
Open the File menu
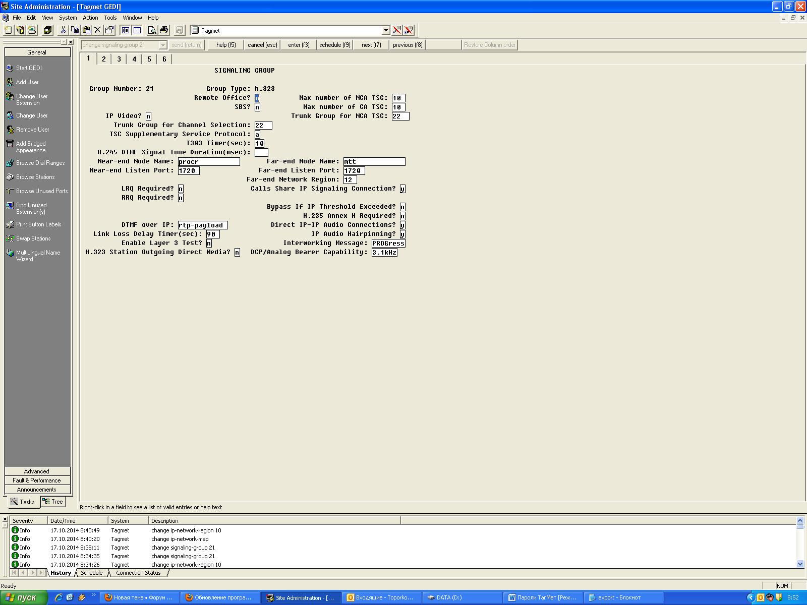(17, 18)
